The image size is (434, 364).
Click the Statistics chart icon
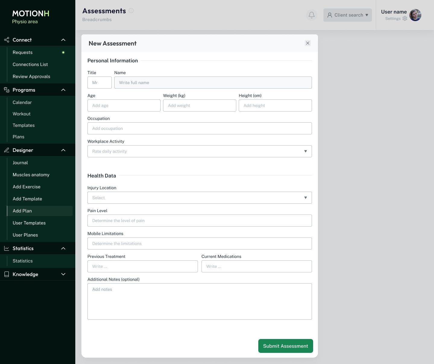[x=7, y=248]
